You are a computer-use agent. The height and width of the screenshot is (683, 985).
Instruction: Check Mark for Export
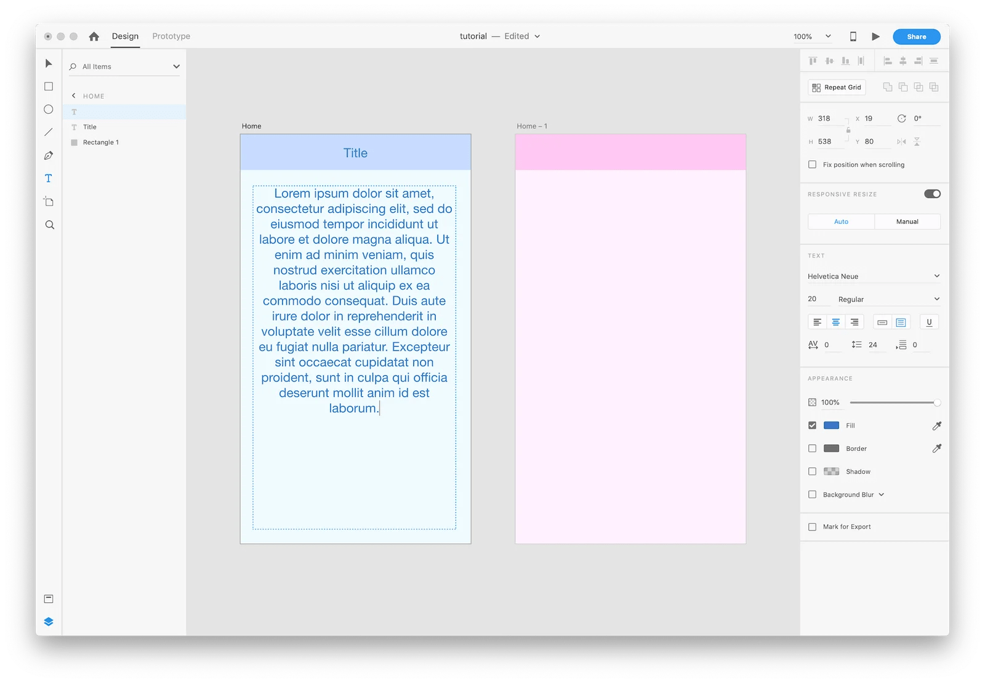813,527
